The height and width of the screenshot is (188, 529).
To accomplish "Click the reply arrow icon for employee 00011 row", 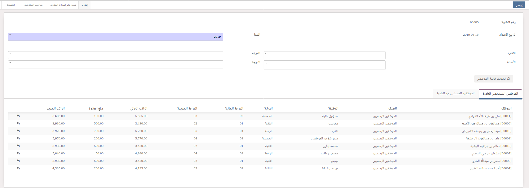I will pos(18,116).
